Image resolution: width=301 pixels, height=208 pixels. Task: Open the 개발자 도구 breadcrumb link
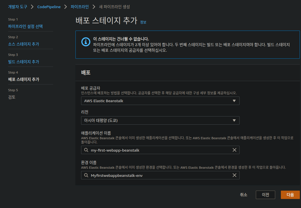(18, 7)
